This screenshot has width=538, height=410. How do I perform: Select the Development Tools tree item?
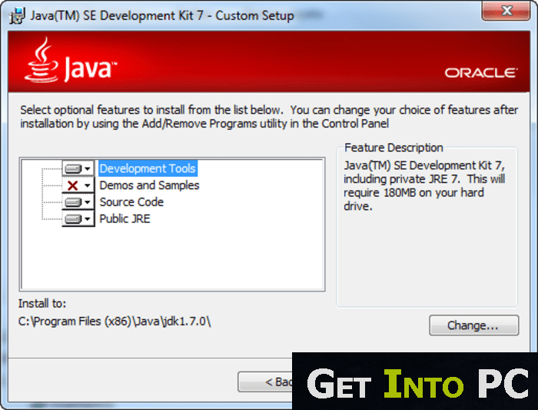click(148, 168)
